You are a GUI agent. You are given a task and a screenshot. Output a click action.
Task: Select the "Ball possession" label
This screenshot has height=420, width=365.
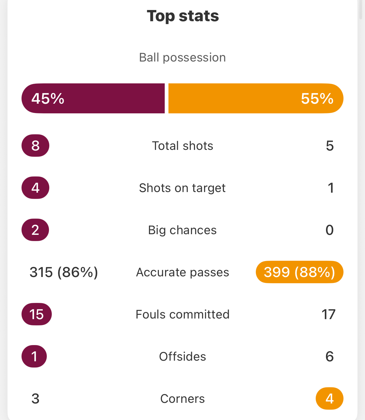click(x=182, y=57)
